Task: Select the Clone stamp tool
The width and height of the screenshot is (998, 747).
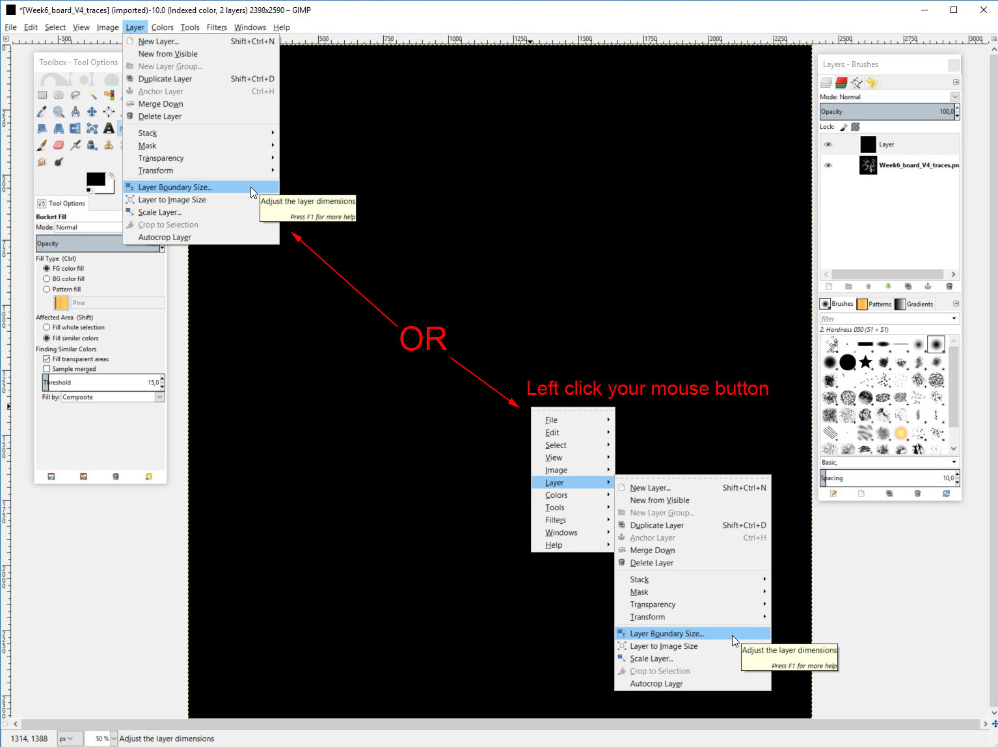Action: [x=109, y=145]
